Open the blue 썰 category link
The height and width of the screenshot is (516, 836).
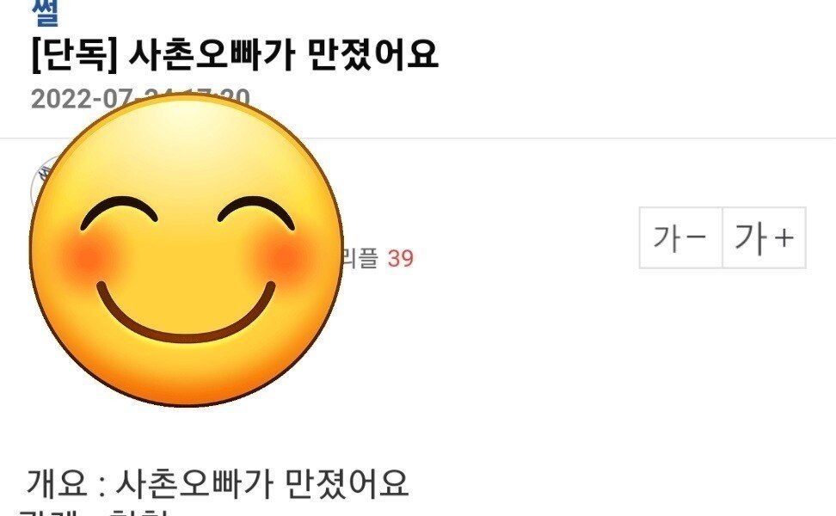tap(46, 13)
